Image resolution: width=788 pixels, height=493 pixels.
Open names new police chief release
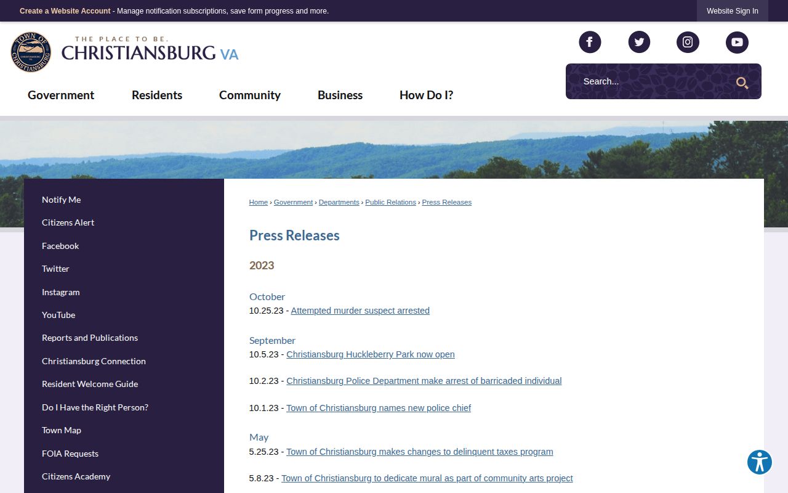379,408
